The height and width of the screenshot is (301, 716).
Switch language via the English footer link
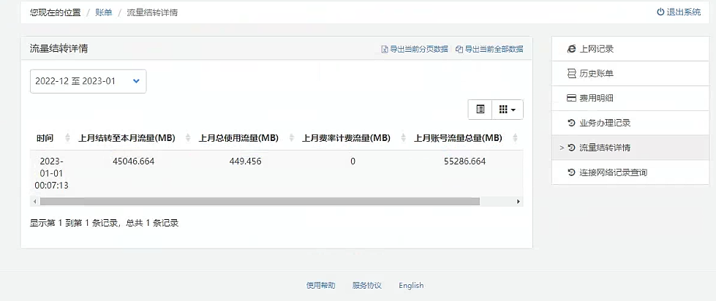tap(411, 286)
